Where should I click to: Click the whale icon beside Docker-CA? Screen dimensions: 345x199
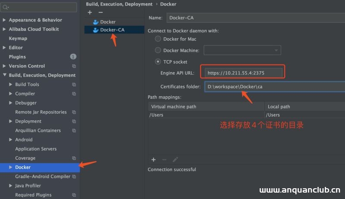click(95, 30)
